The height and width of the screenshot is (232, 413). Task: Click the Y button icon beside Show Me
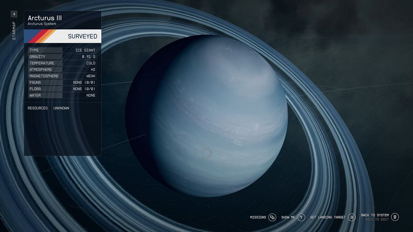(x=301, y=216)
